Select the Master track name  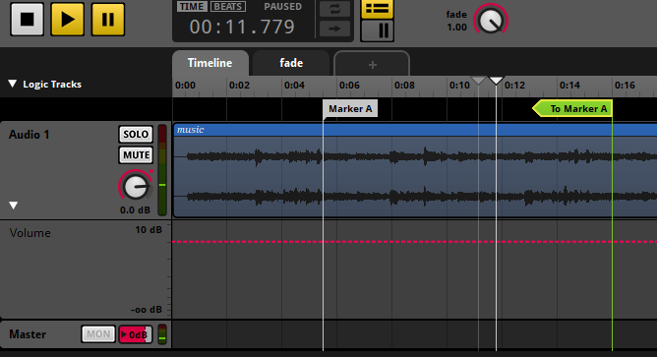click(x=28, y=334)
